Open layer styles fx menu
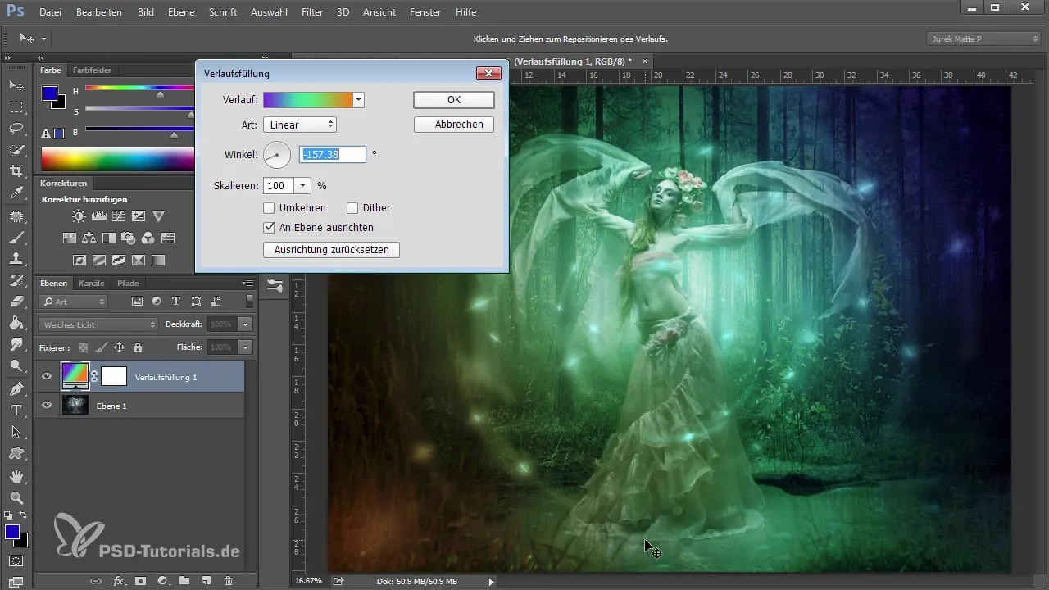1049x590 pixels. (118, 581)
